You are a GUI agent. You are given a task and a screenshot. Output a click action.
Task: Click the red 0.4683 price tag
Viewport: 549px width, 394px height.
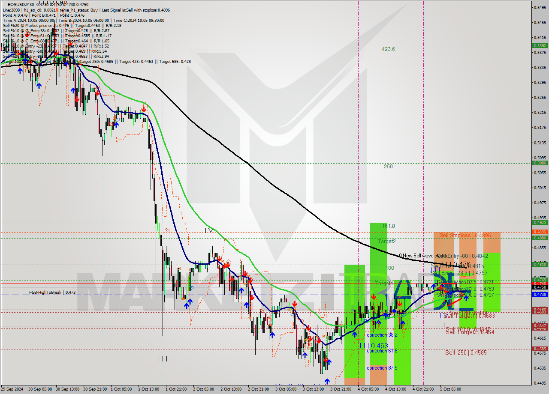tap(539, 312)
